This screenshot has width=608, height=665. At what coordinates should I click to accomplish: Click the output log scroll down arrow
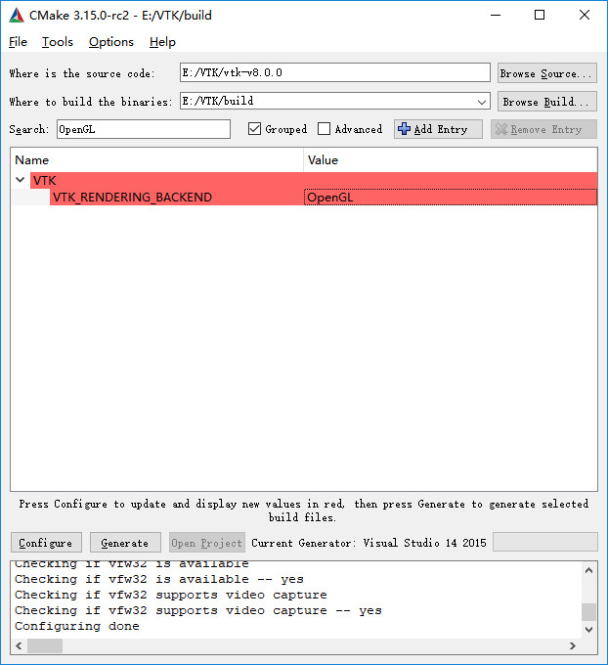pyautogui.click(x=588, y=630)
